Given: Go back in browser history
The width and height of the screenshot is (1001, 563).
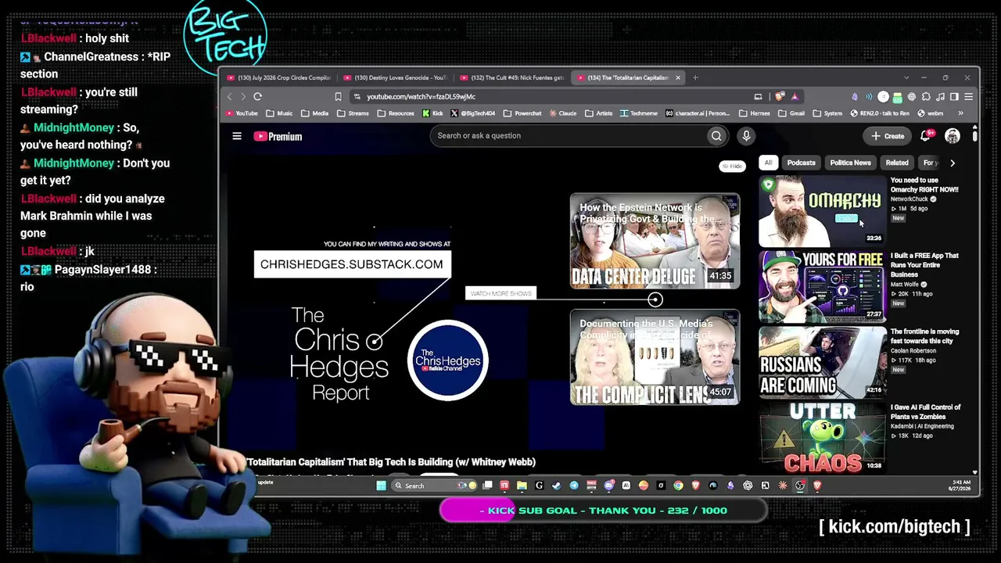Looking at the screenshot, I should (x=229, y=96).
